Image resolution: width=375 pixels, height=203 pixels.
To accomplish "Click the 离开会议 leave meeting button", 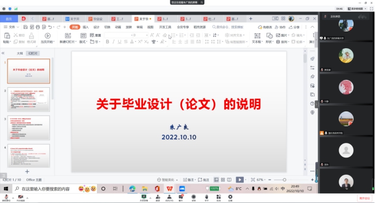I will [365, 198].
